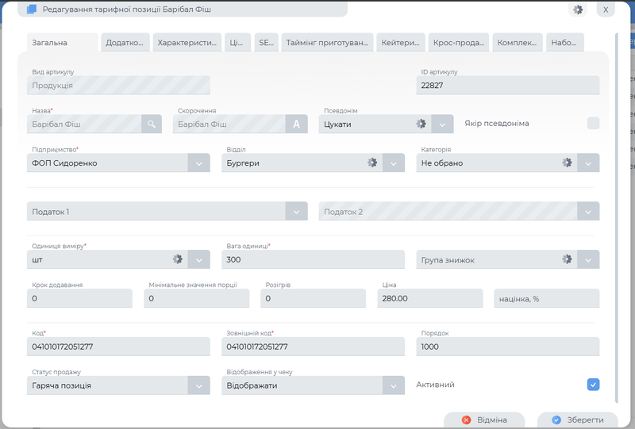This screenshot has height=429, width=635.
Task: Expand the Статус продажу dropdown
Action: (198, 385)
